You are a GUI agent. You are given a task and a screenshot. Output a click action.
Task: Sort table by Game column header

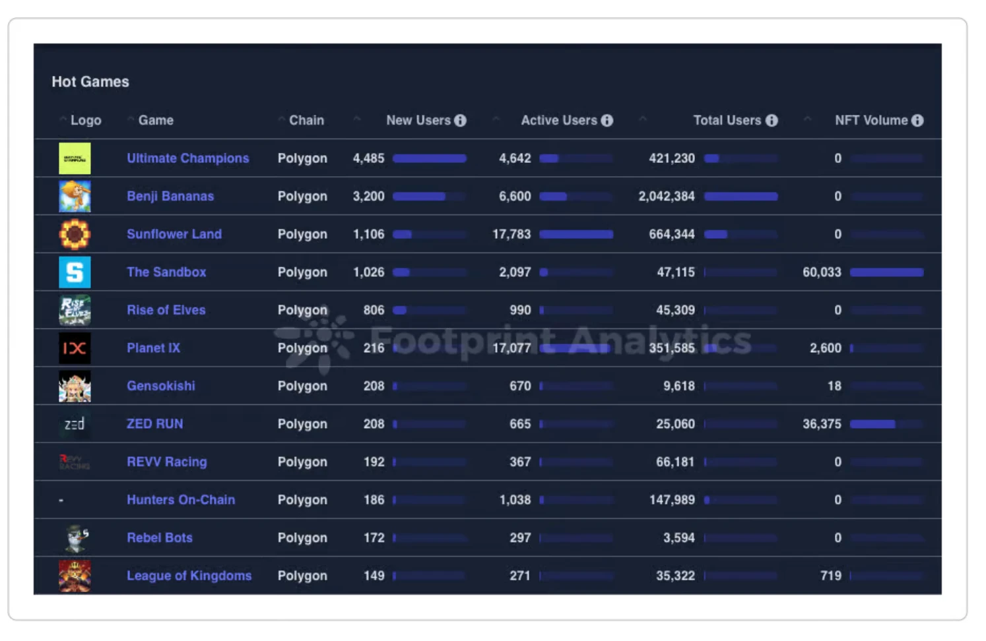tap(156, 121)
